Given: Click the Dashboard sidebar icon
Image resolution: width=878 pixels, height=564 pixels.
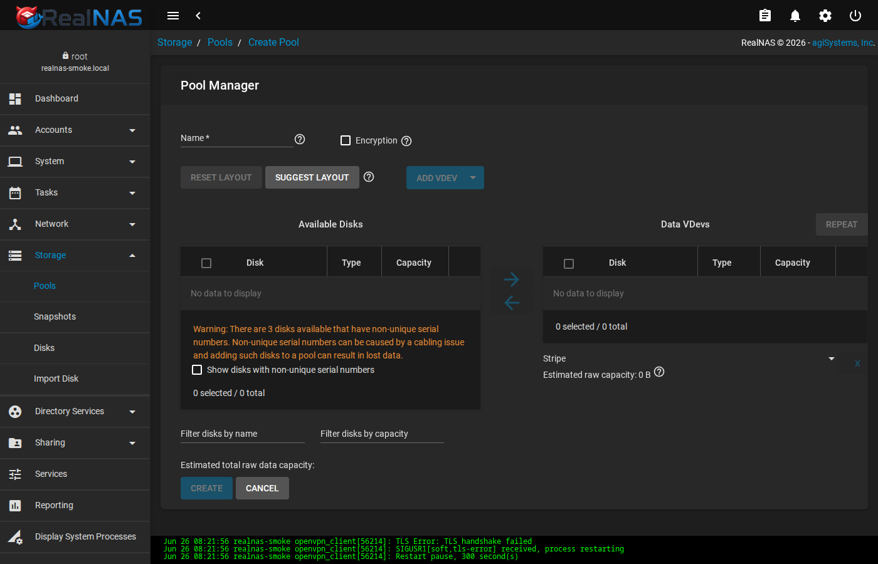Looking at the screenshot, I should [15, 98].
